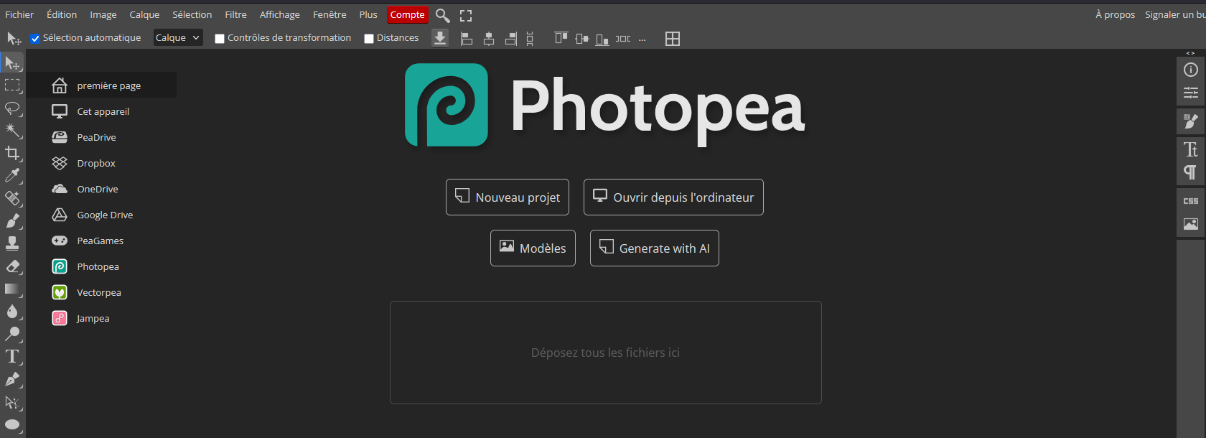Open the Adjustments sliders panel icon

coord(1191,93)
